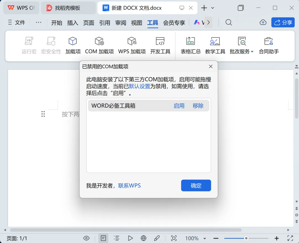Select the WORD必备工具箱 list row
The image size is (299, 243).
[149, 106]
